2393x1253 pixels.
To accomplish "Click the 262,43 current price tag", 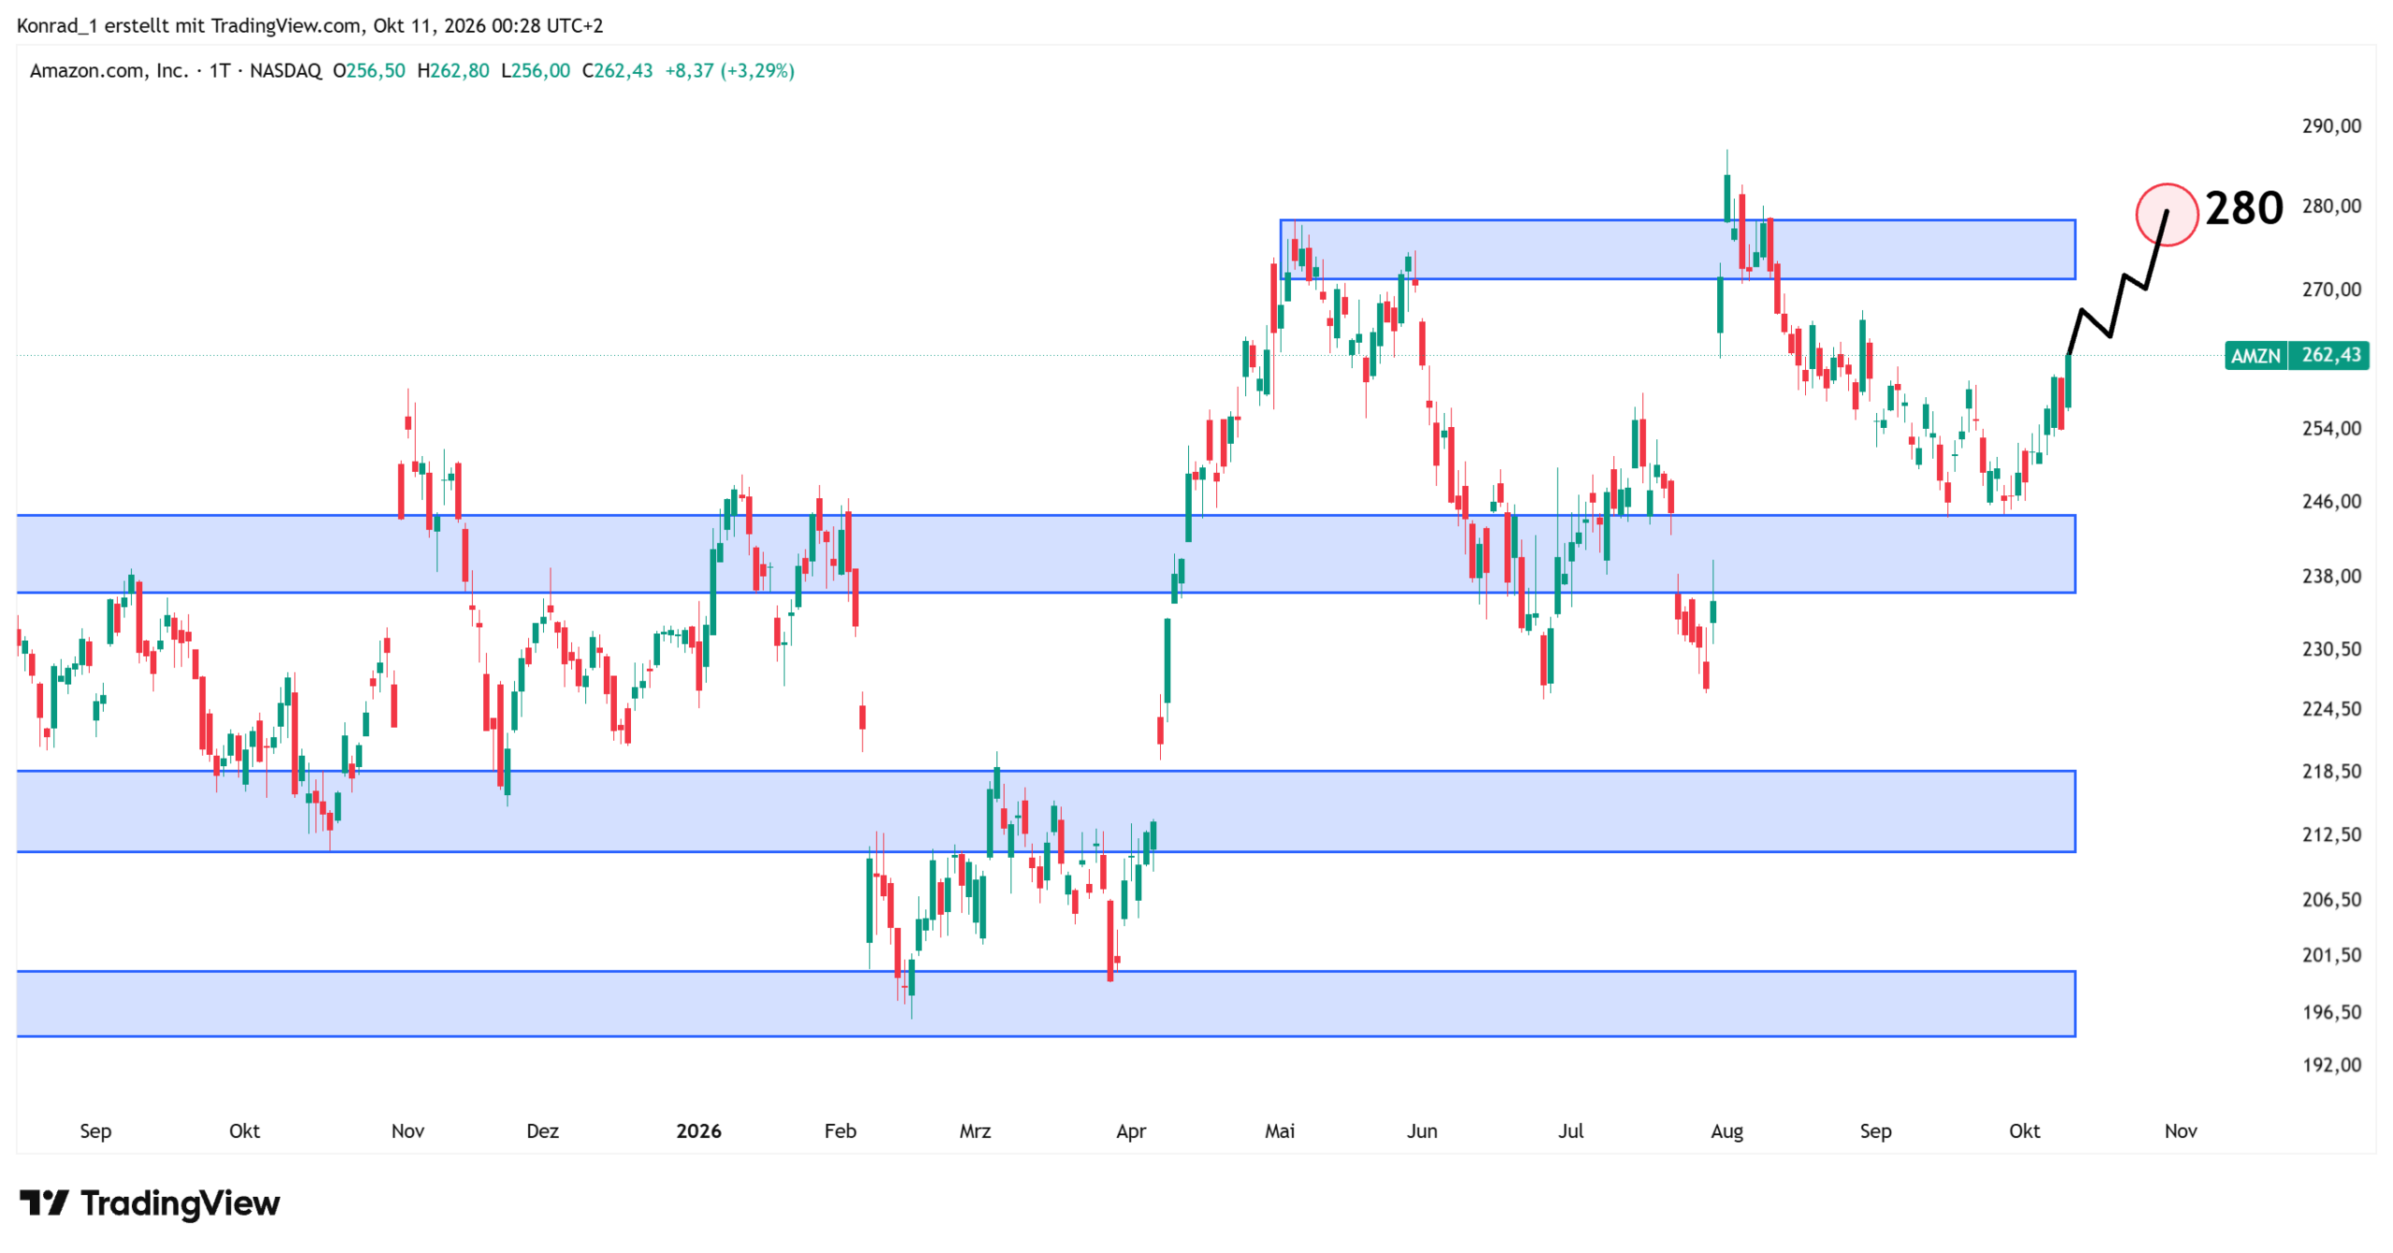I will point(2330,356).
